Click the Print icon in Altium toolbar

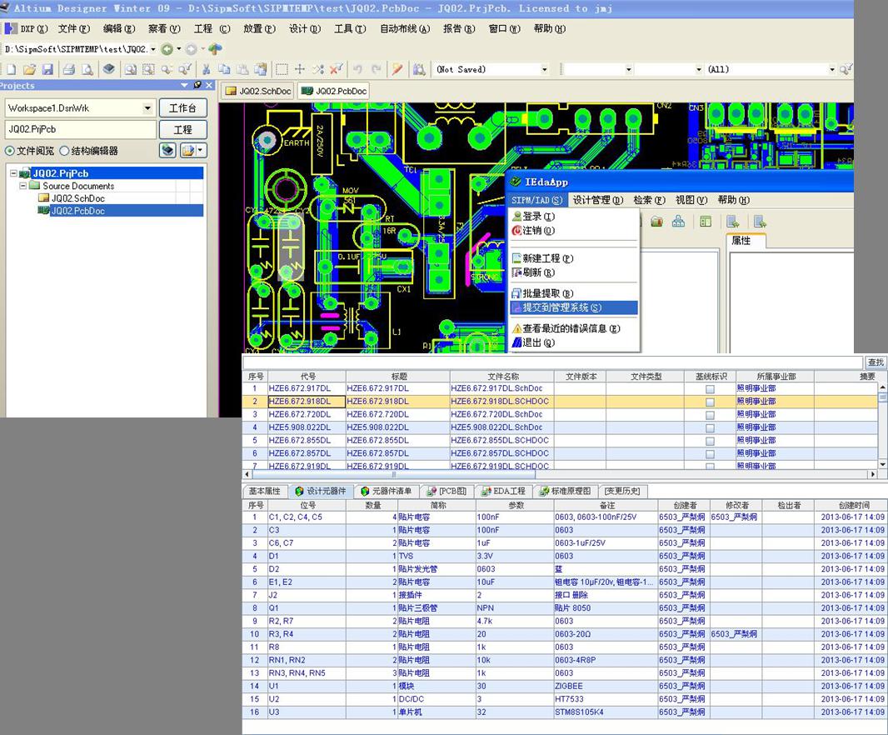tap(69, 70)
